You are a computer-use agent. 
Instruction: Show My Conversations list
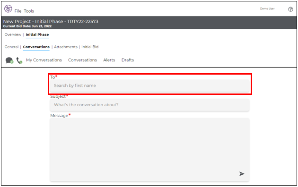point(44,60)
